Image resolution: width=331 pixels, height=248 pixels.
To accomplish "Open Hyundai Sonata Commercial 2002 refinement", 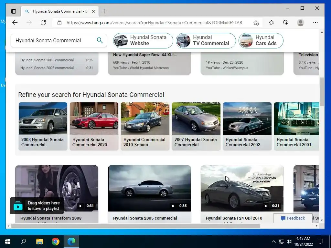I will [247, 126].
